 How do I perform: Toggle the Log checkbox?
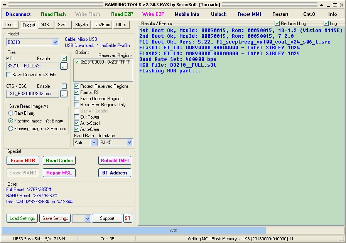[326, 23]
